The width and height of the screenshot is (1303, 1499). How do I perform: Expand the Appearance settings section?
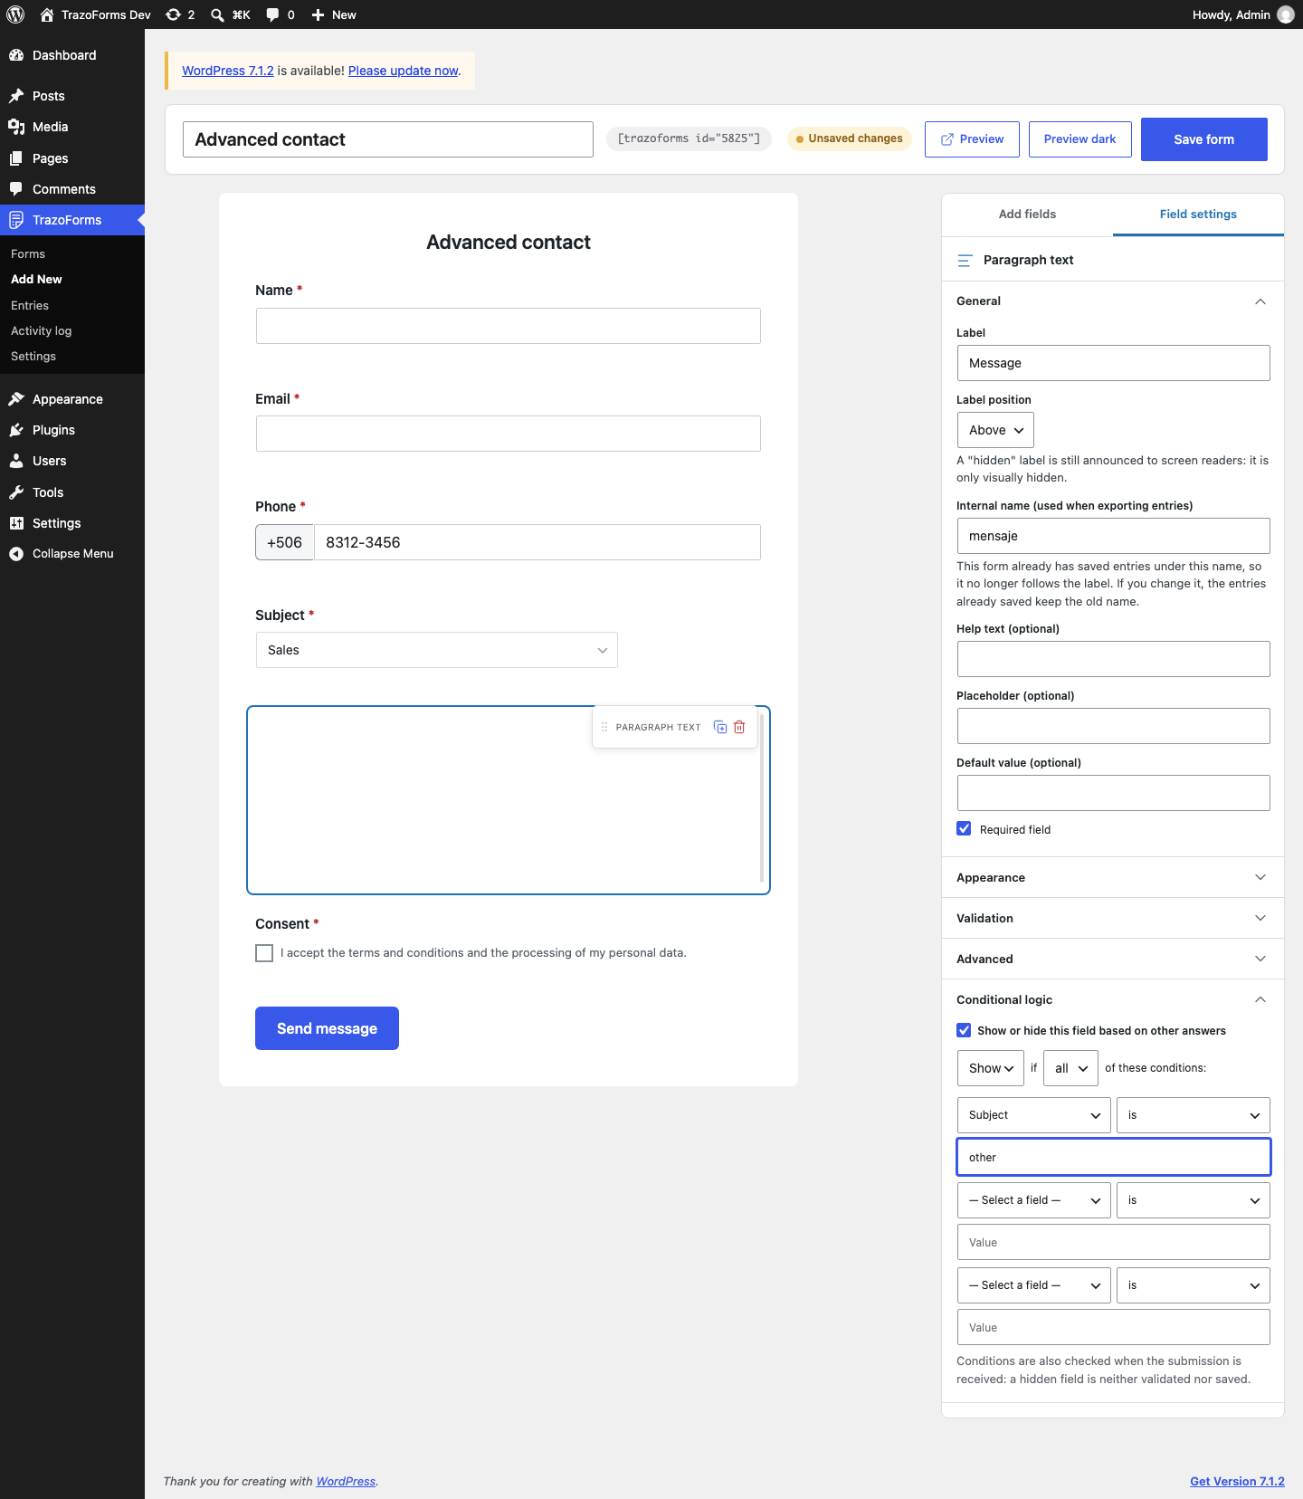click(x=1113, y=877)
